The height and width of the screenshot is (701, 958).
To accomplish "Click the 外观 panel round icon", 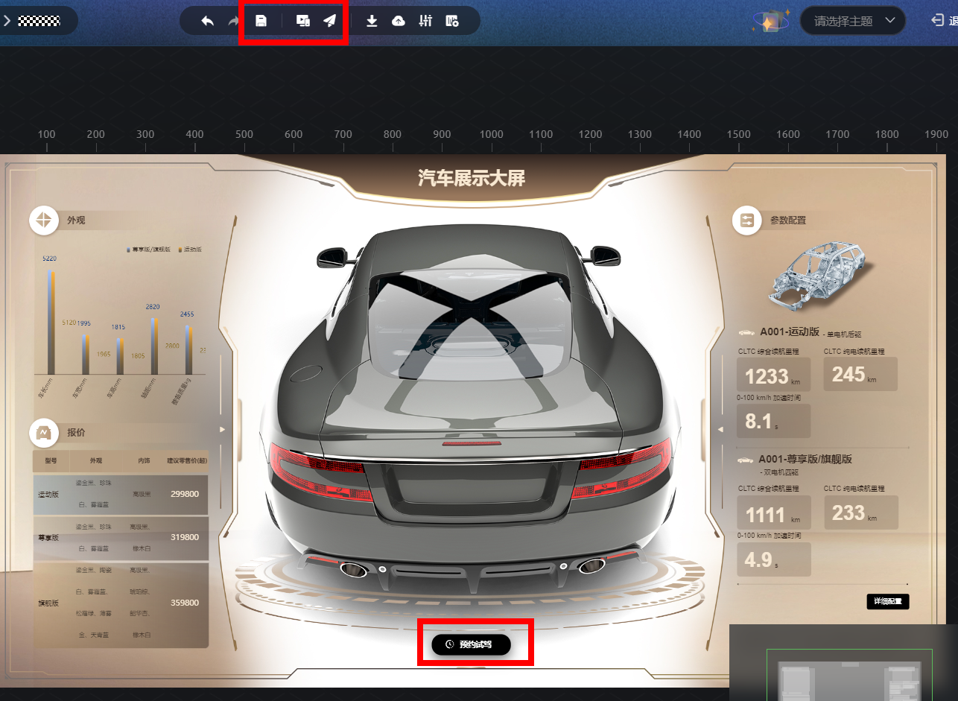I will tap(44, 221).
